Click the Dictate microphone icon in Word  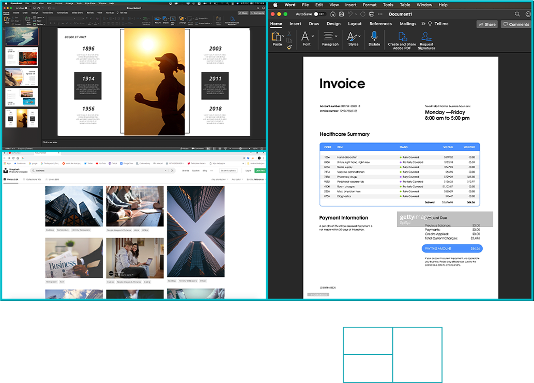tap(374, 36)
